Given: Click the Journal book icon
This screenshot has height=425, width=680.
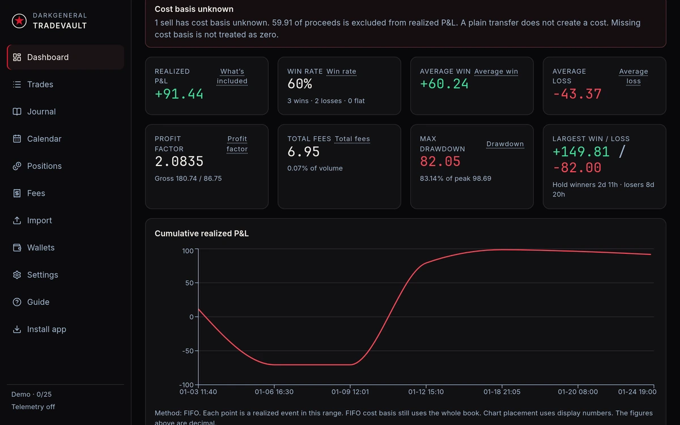Looking at the screenshot, I should (17, 112).
